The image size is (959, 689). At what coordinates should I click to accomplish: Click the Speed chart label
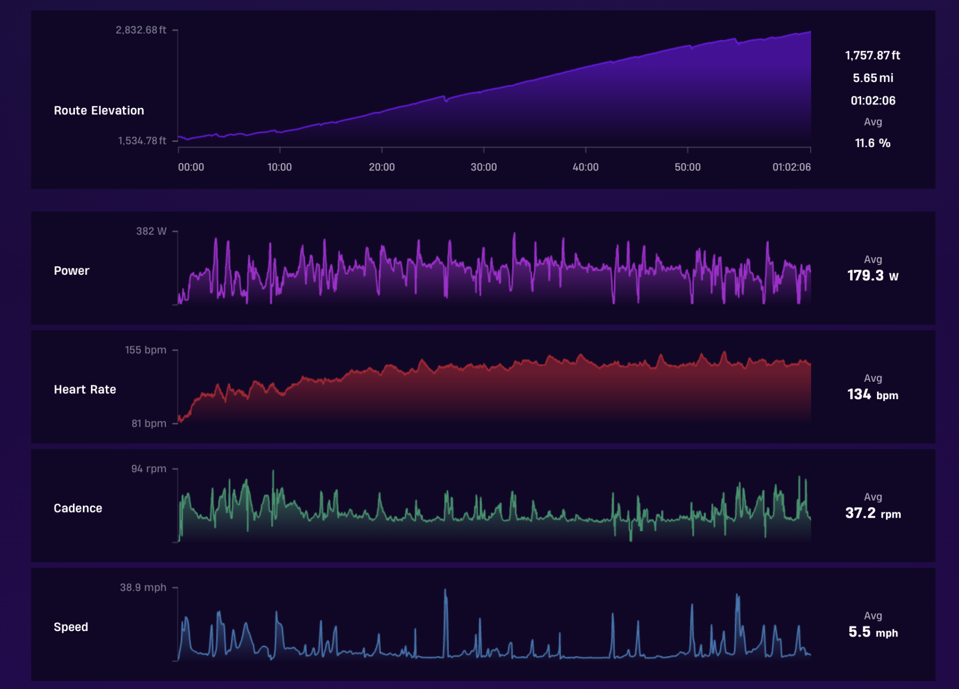point(71,627)
